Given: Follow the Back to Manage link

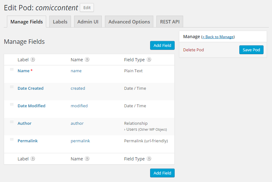Looking at the screenshot, I should point(218,37).
